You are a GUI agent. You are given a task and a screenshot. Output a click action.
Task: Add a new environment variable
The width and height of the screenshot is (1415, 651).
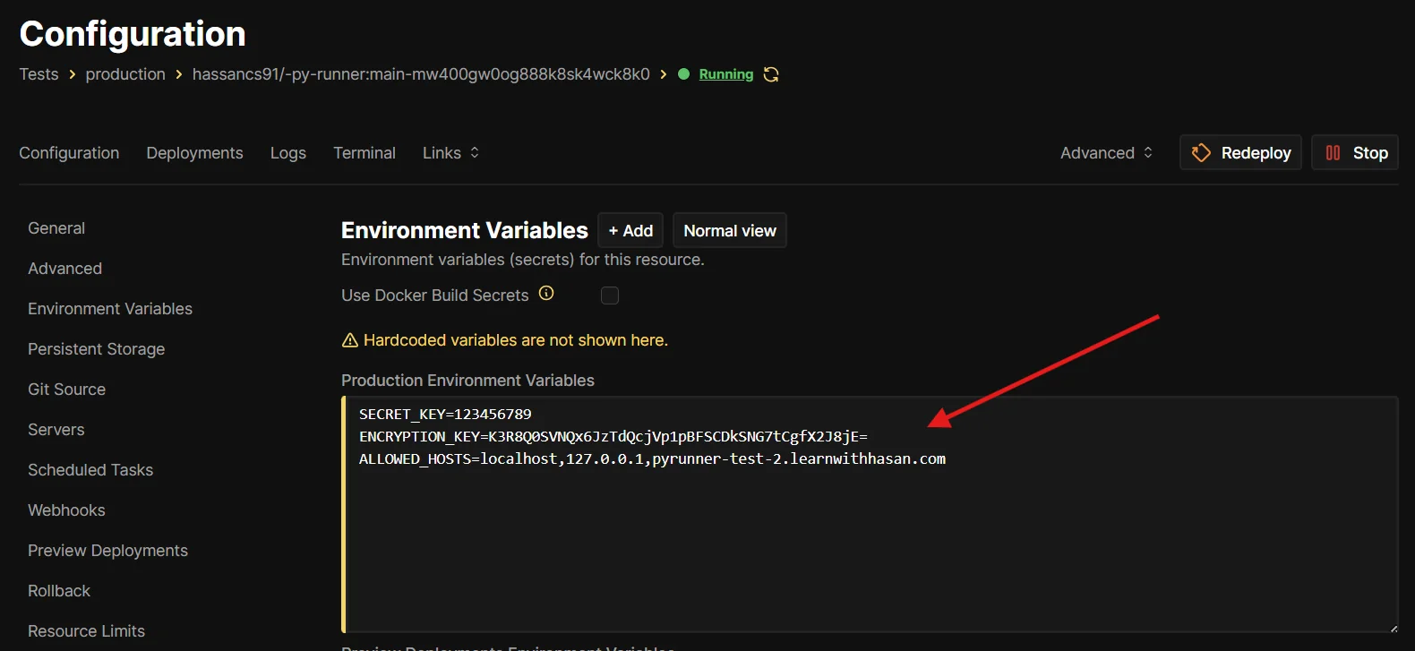(x=630, y=230)
